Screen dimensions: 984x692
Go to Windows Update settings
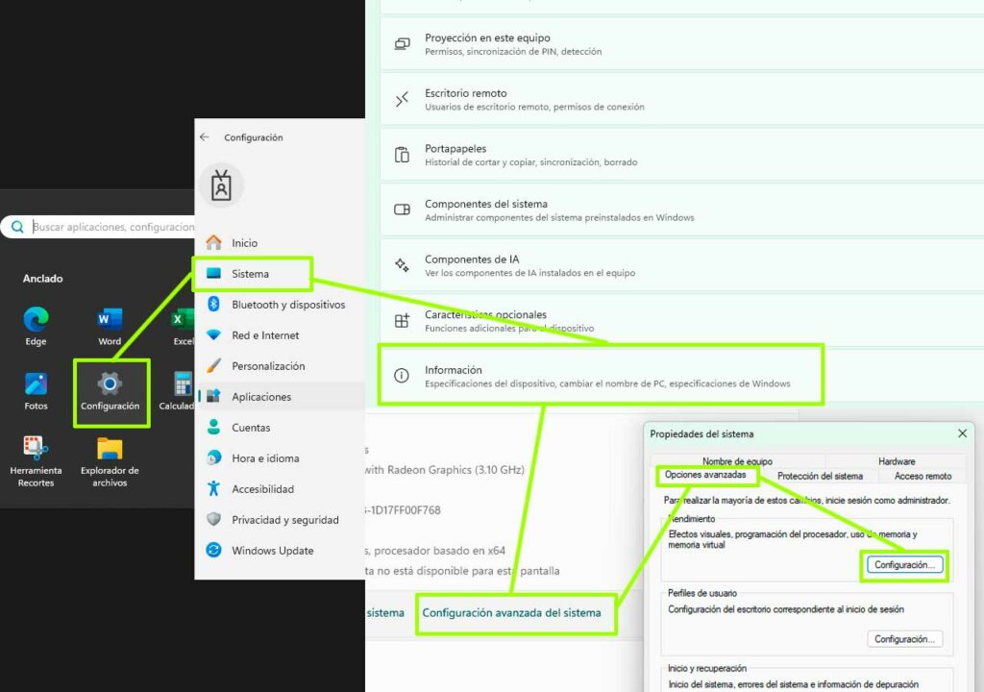click(272, 551)
